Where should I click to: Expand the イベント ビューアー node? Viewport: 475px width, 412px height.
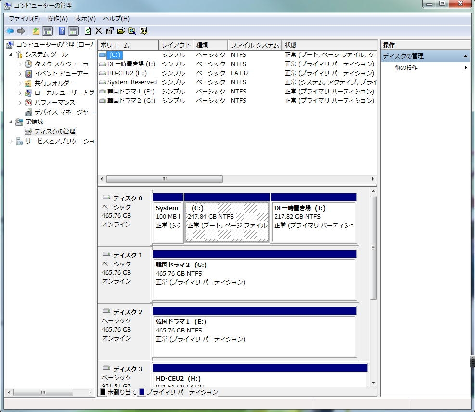(x=20, y=74)
